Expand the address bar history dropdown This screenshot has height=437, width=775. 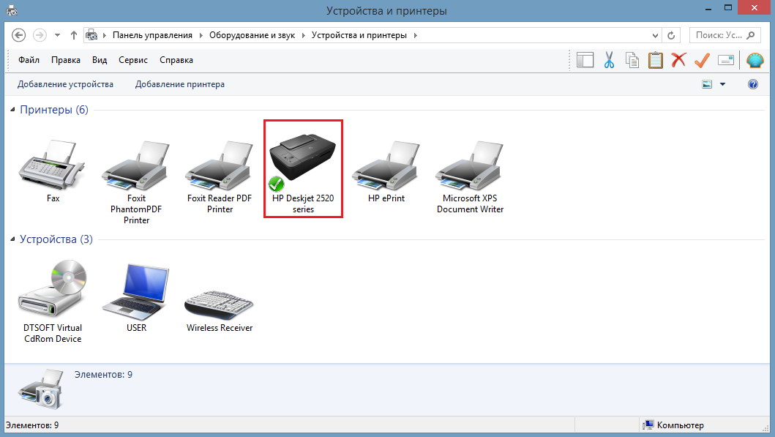655,35
